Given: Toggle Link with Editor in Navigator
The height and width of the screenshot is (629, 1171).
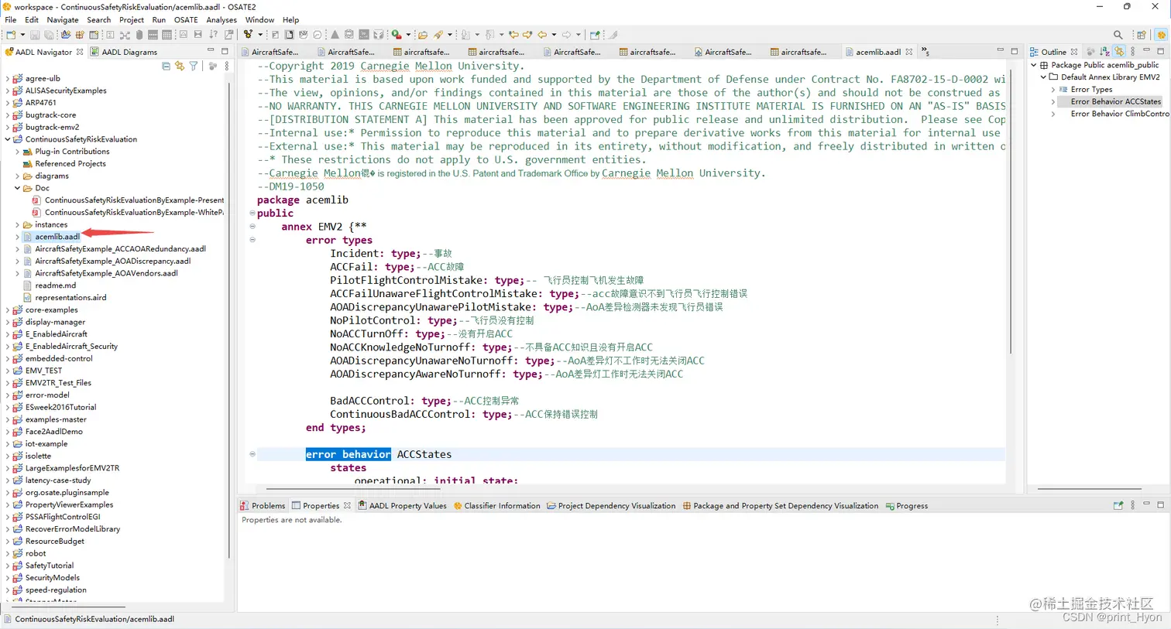Looking at the screenshot, I should [x=180, y=66].
